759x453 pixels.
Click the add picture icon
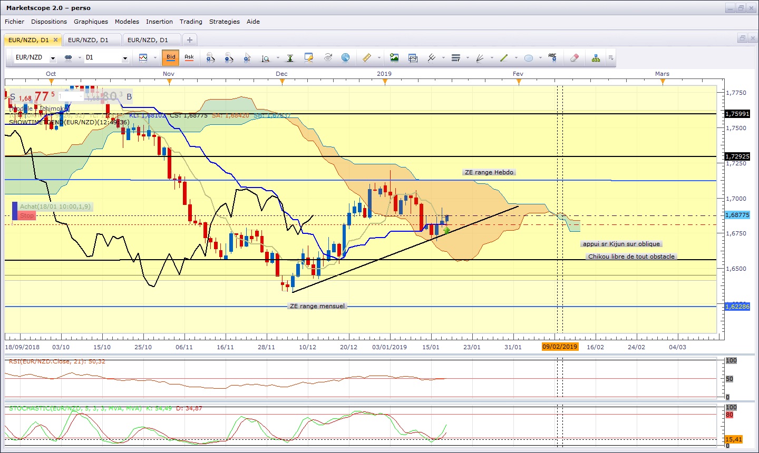coord(394,57)
